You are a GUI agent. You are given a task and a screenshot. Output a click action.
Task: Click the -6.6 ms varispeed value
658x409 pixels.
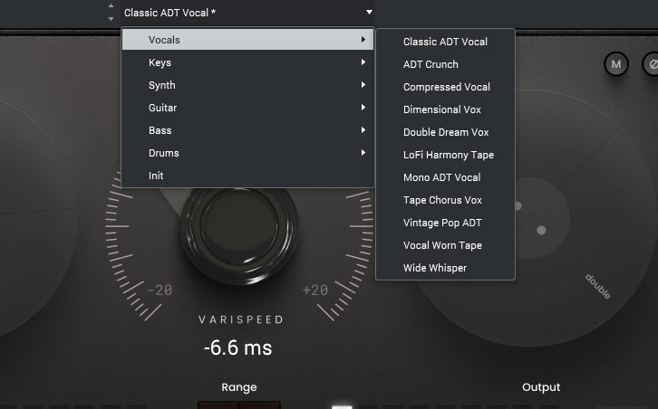(237, 347)
